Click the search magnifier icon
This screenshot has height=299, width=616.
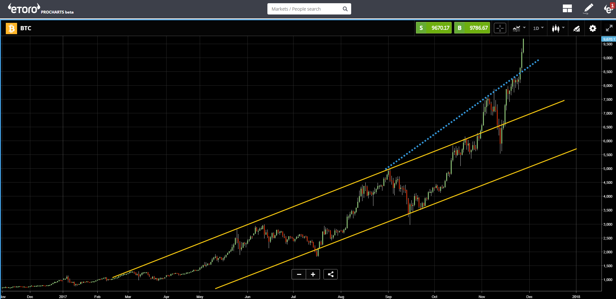click(345, 9)
